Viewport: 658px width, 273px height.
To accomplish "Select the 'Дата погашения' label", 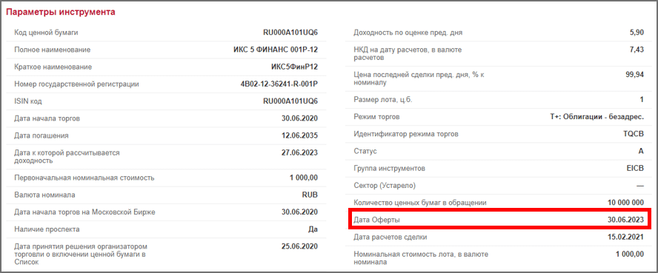I will [41, 135].
